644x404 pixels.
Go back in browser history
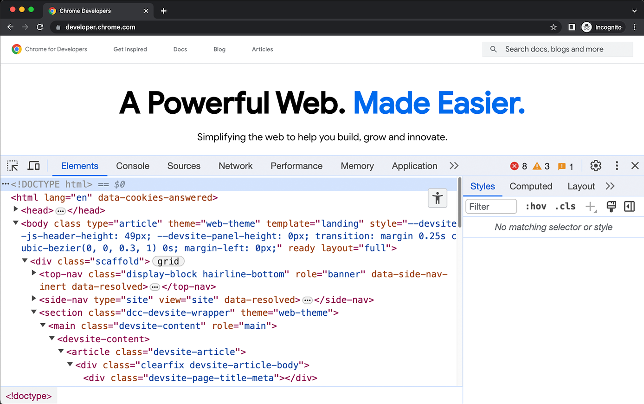click(x=10, y=27)
